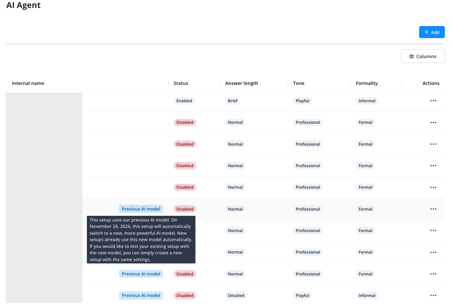Click the Disabled badge in the Detailed row
Screen dimensions: 452x306
[x=185, y=295]
